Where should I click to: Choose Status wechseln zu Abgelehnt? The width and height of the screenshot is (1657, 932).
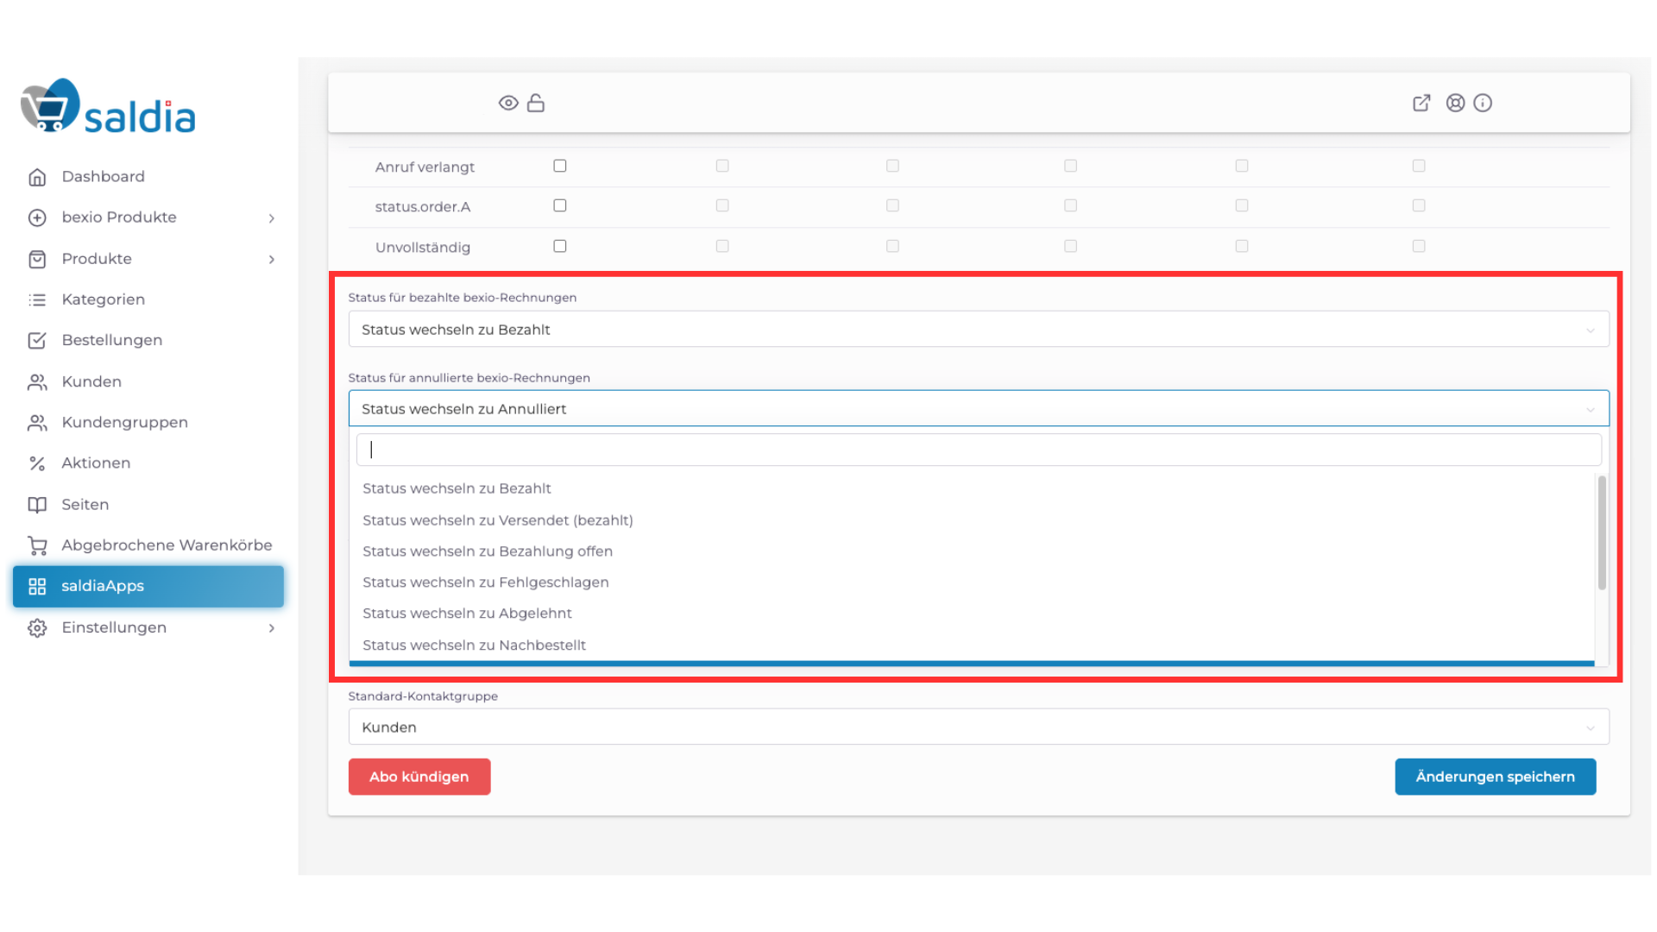[972, 614]
